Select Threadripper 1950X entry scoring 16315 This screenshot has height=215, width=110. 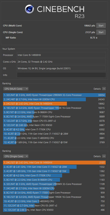54,108
